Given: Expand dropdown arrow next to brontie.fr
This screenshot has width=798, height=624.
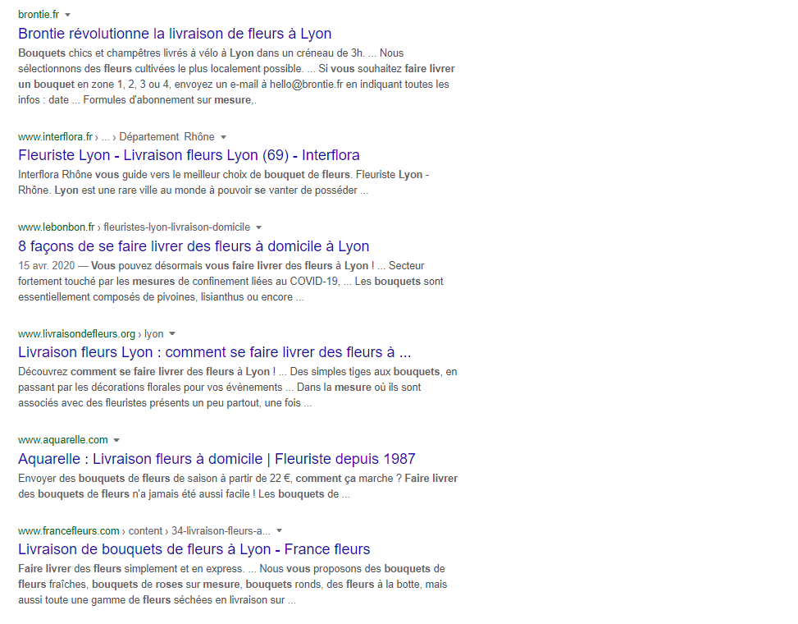Looking at the screenshot, I should pyautogui.click(x=68, y=15).
